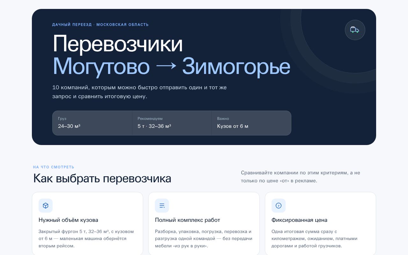Click the 'Как выбрать перевозчика' heading
The width and height of the screenshot is (408, 255).
tap(102, 178)
